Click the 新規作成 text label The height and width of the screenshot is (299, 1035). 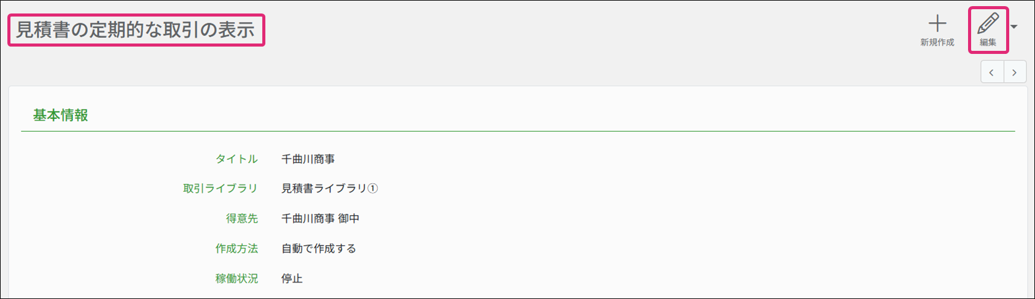tap(937, 42)
